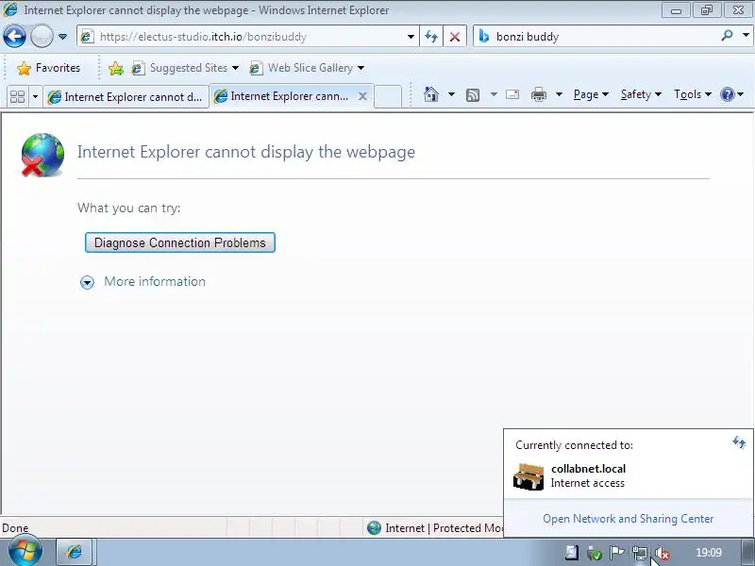Screen dimensions: 755x566
Task: Expand the Home button dropdown arrow
Action: (451, 94)
